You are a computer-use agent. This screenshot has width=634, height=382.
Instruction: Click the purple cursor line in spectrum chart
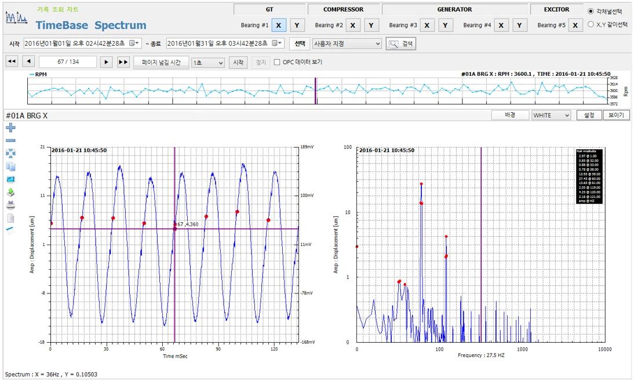[481, 245]
